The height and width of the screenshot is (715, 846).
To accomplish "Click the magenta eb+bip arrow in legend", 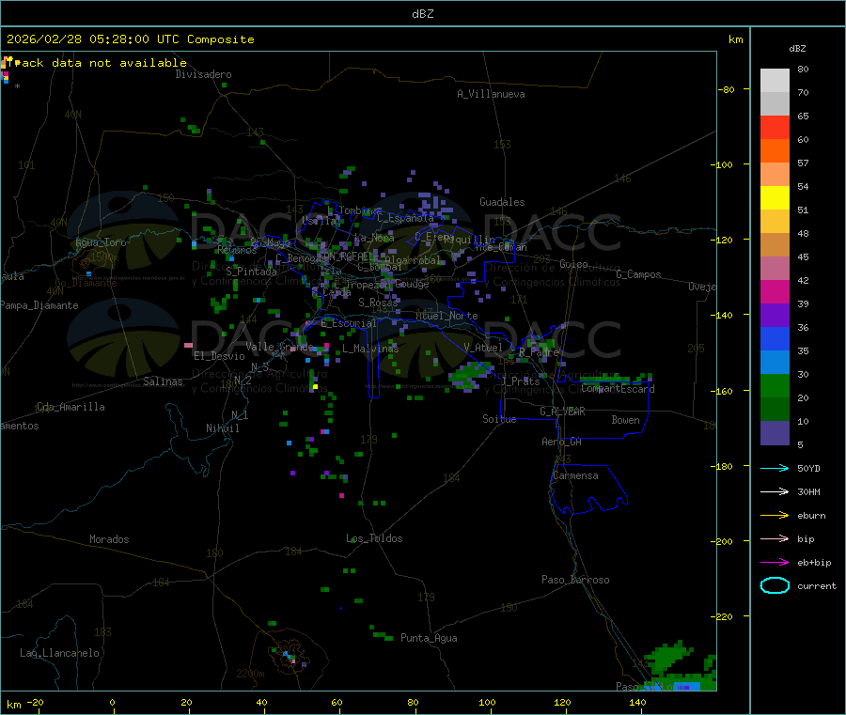I will [x=775, y=563].
